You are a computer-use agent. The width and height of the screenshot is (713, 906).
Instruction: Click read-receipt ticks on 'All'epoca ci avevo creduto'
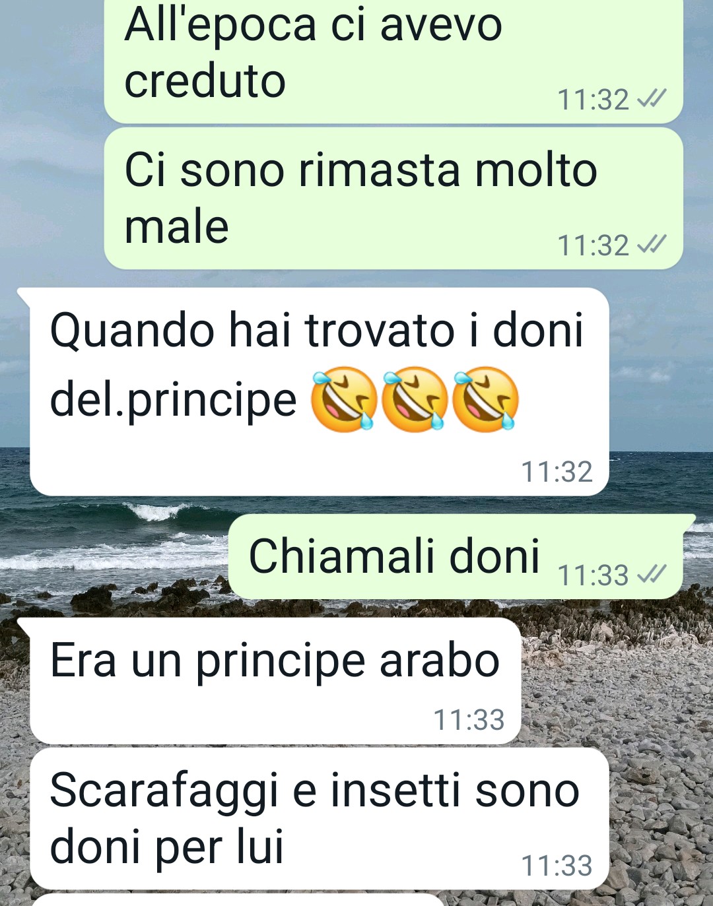pos(652,99)
